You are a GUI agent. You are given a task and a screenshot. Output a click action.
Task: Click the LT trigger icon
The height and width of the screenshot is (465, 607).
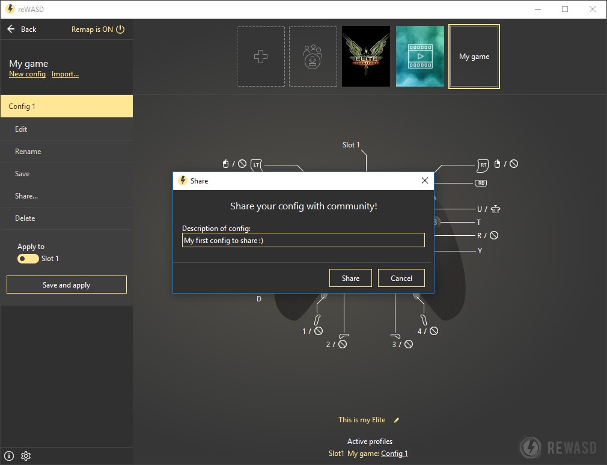256,165
